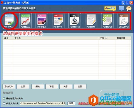Screen dimensions: 134x108
Task: Click the 清空 button to clear list
Action: coord(52,86)
